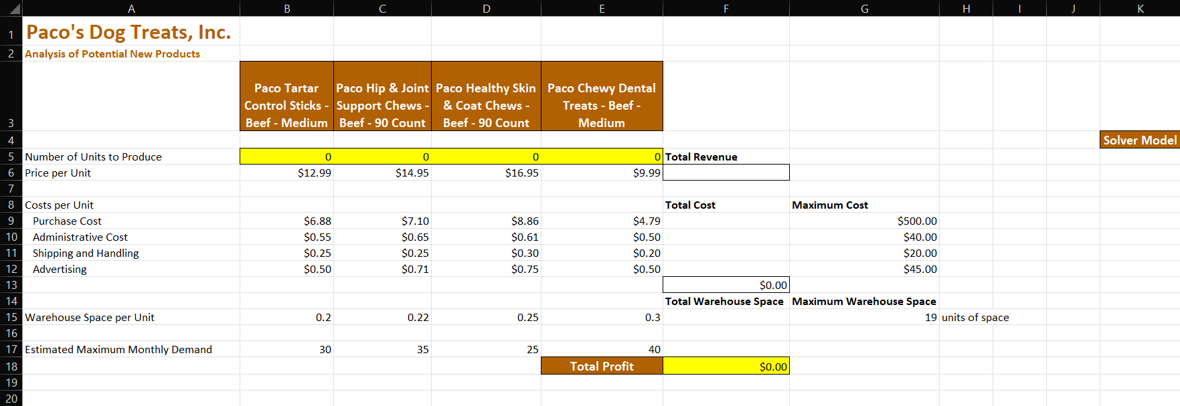Select the $14.95 price cell
This screenshot has height=406, width=1180.
[382, 173]
